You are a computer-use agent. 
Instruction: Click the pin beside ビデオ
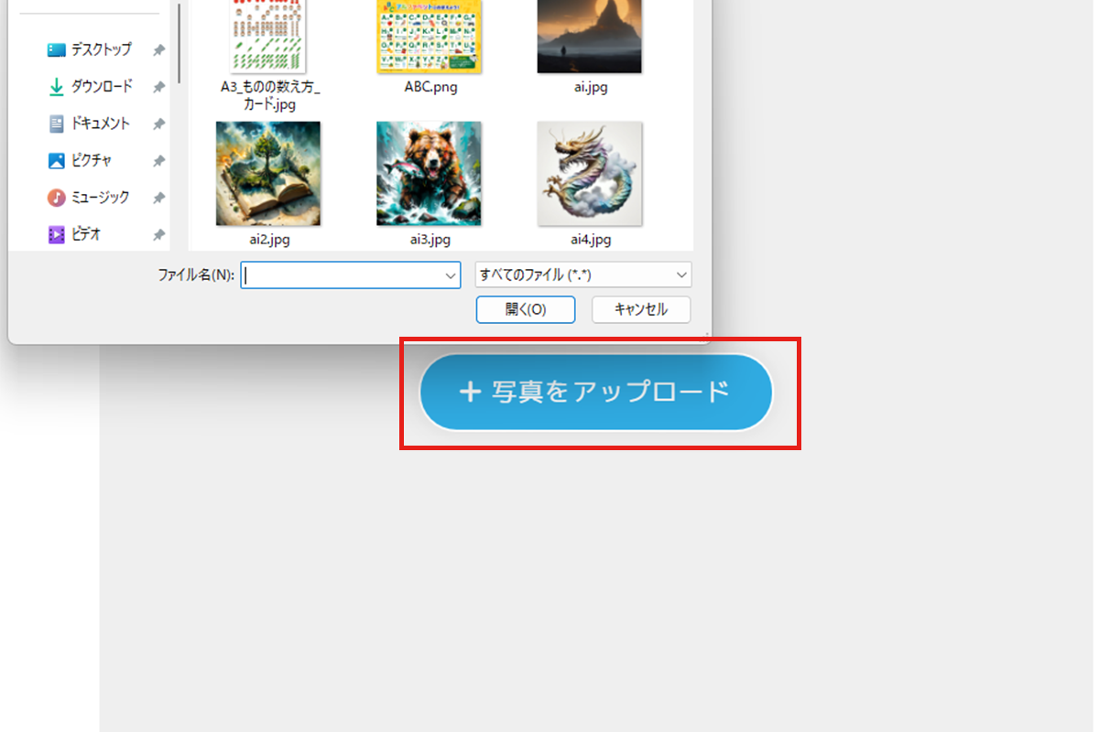[158, 232]
